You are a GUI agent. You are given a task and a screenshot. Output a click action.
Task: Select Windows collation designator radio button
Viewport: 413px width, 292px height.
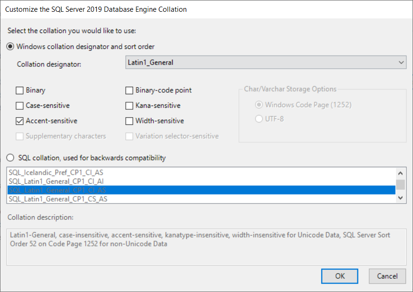coord(10,47)
